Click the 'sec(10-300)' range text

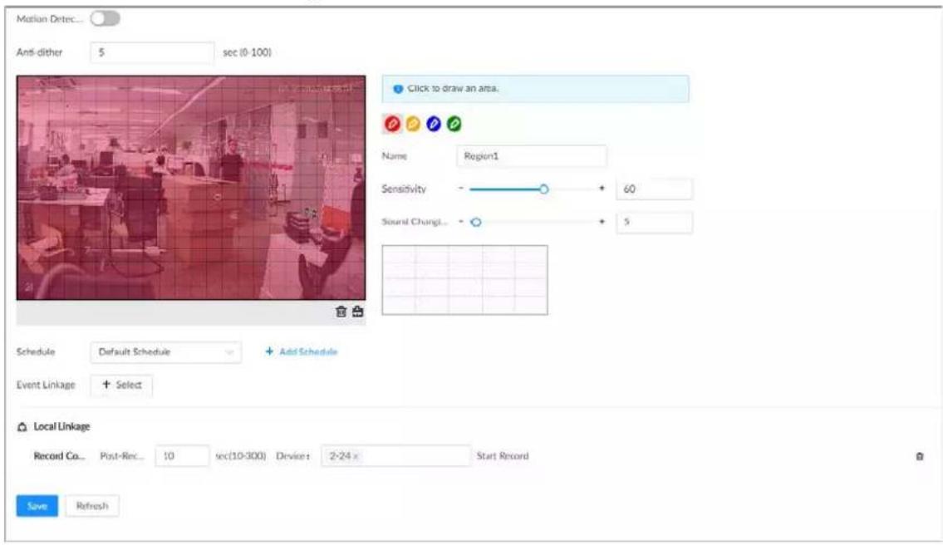(x=241, y=456)
